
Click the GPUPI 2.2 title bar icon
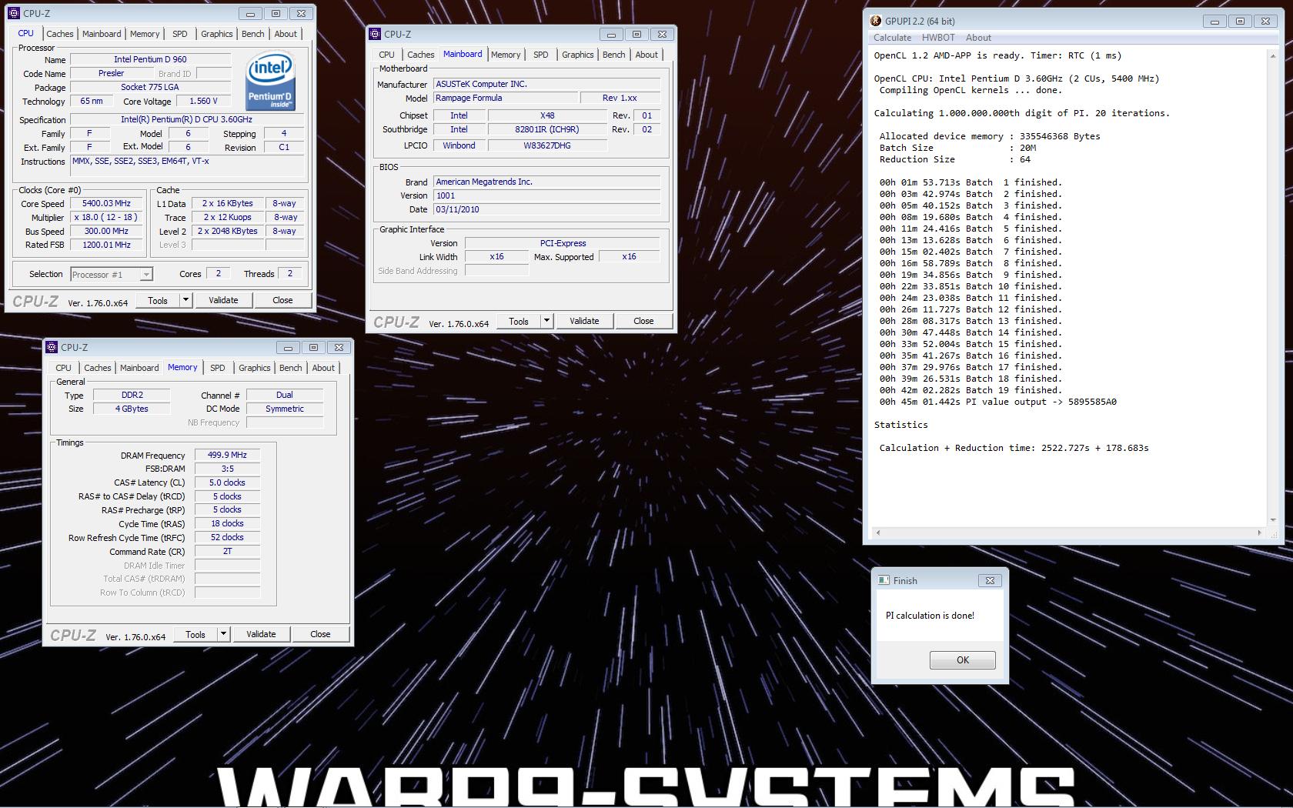(876, 21)
